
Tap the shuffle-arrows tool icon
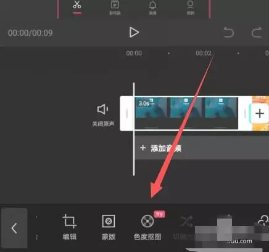[x=186, y=221]
